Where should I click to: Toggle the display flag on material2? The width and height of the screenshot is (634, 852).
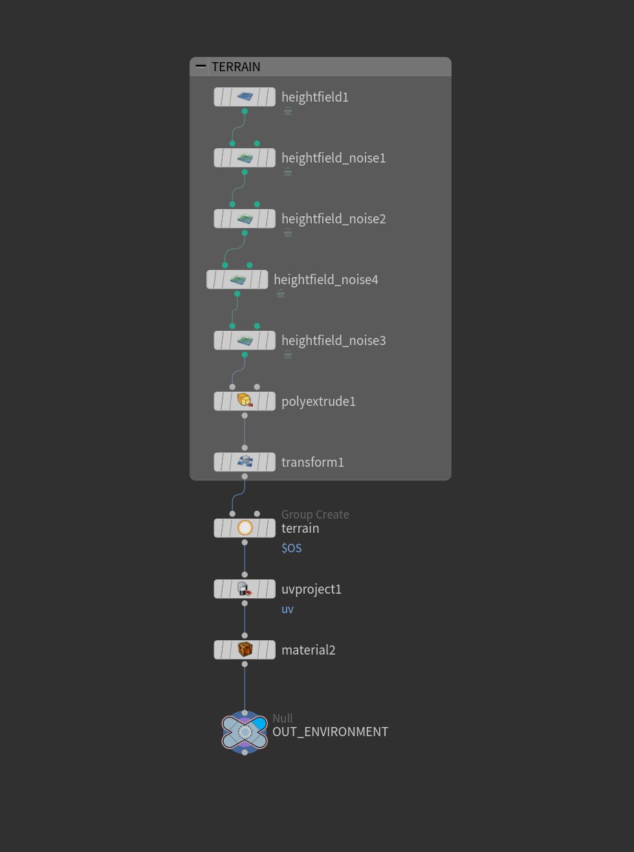(268, 650)
